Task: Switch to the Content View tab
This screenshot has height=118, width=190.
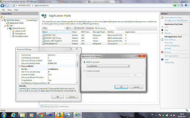Action: point(62,106)
